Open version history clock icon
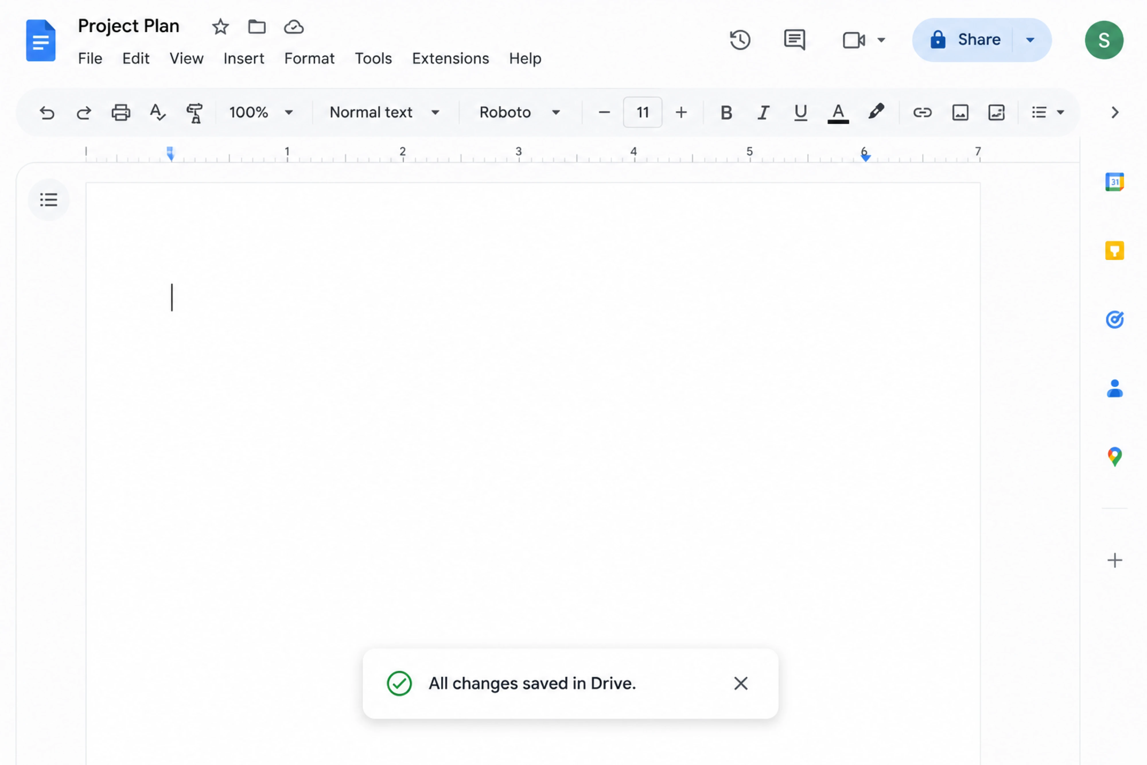Screen dimensions: 1147x765 tap(740, 40)
